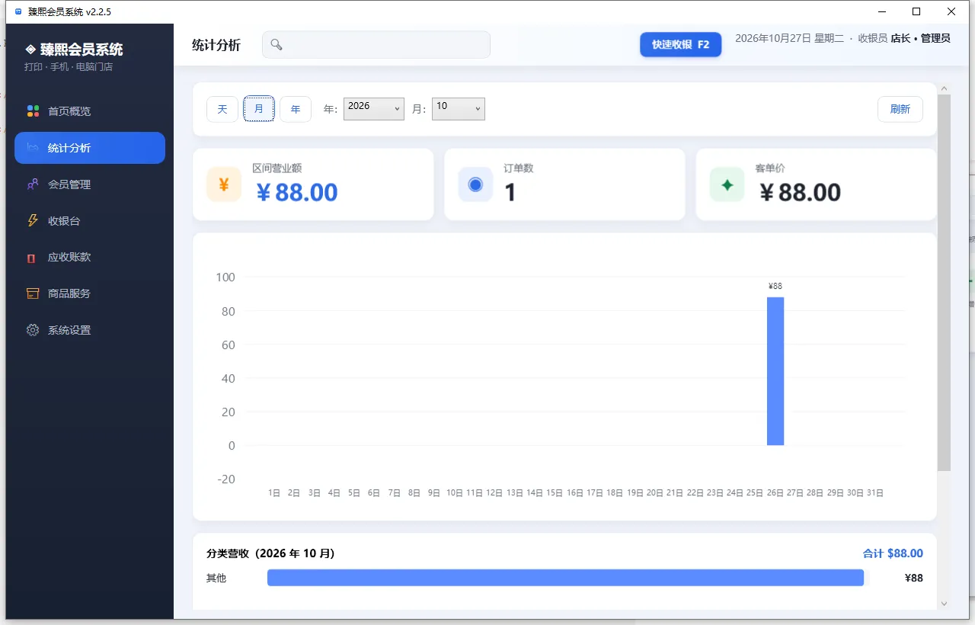This screenshot has width=975, height=625.
Task: Switch to year view with 年 button
Action: coord(296,109)
